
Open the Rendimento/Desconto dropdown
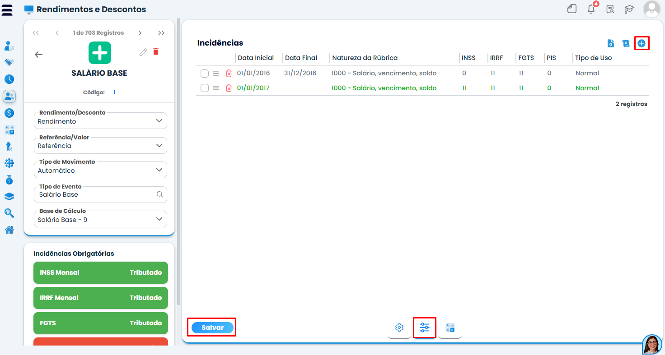coord(100,121)
